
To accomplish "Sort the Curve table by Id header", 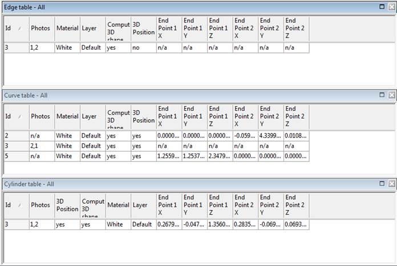I will [16, 116].
